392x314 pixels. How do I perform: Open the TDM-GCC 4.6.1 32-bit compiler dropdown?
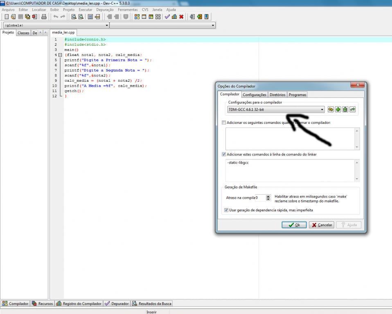276,110
